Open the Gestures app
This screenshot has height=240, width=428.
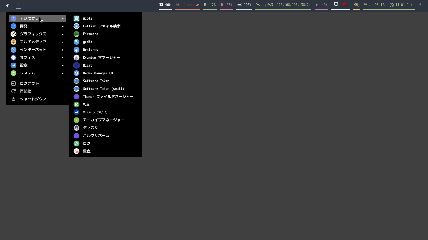[x=106, y=50]
